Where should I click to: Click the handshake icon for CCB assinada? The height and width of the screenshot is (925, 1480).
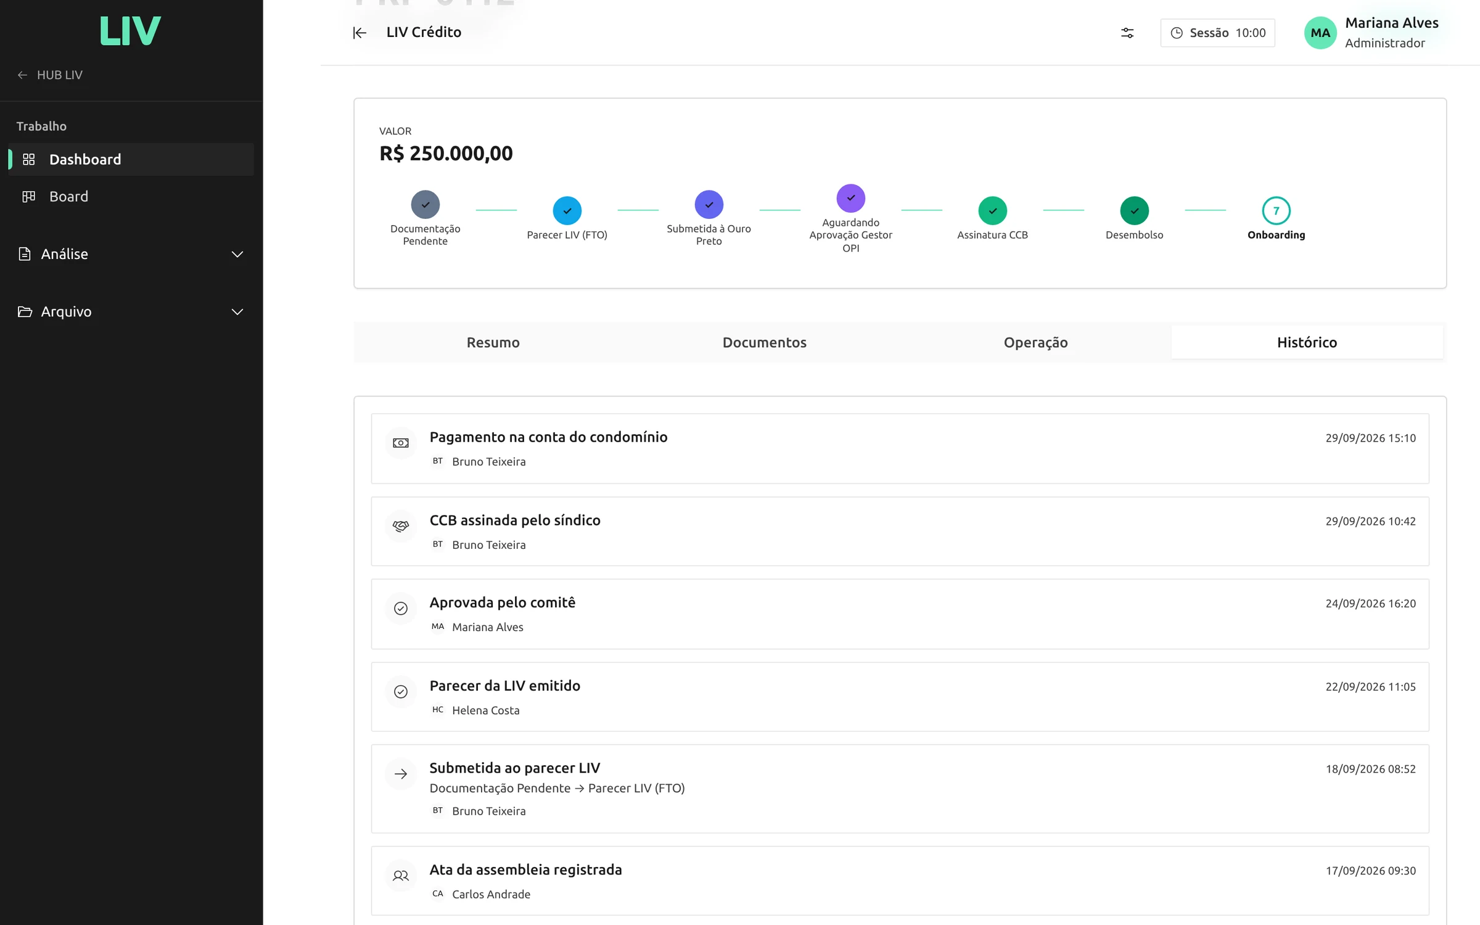point(401,526)
